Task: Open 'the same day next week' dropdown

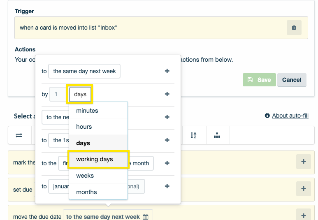Action: point(84,71)
